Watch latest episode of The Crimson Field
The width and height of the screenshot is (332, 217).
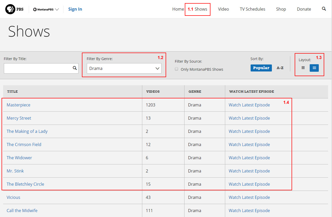(249, 144)
